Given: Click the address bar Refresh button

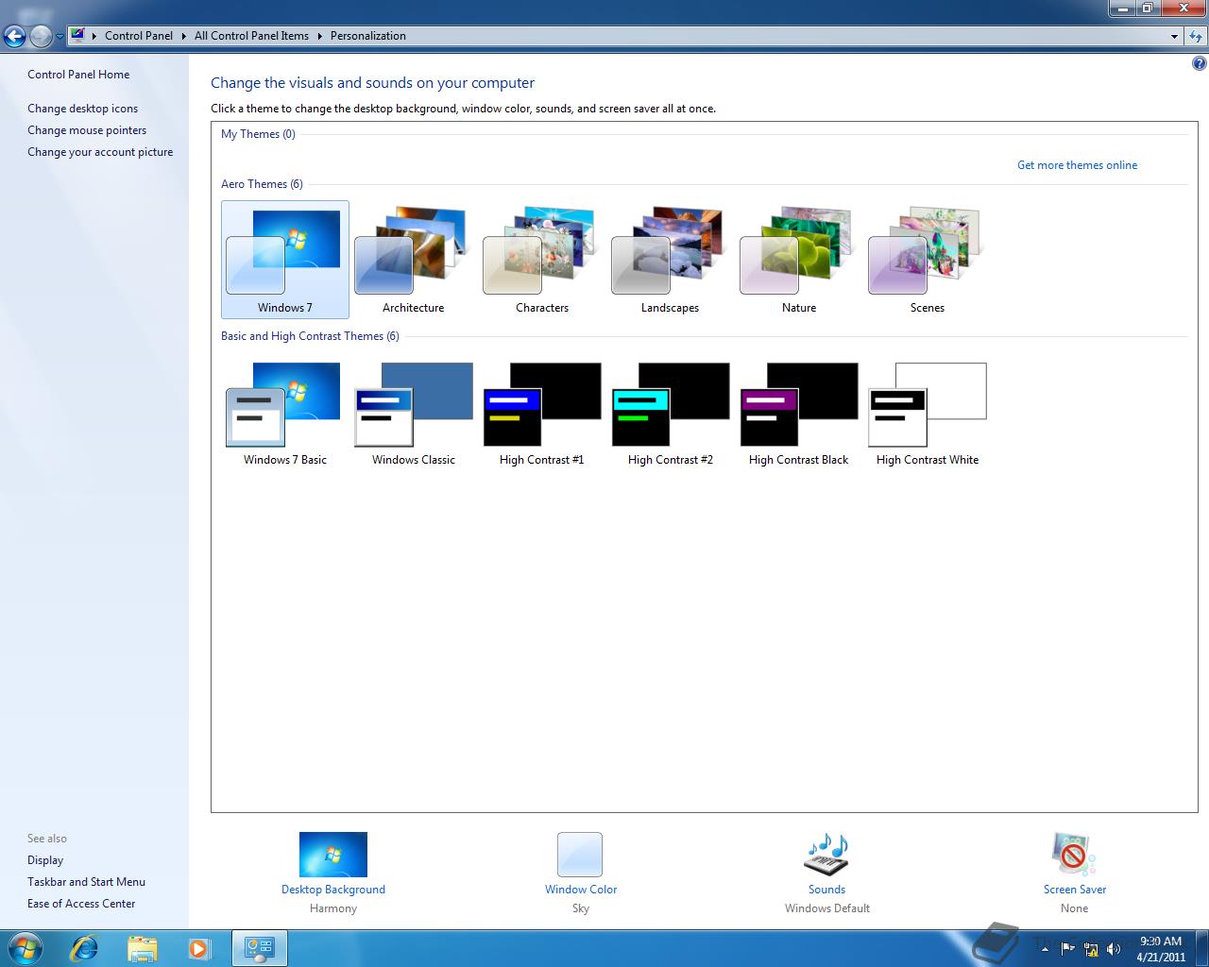Looking at the screenshot, I should tap(1195, 37).
